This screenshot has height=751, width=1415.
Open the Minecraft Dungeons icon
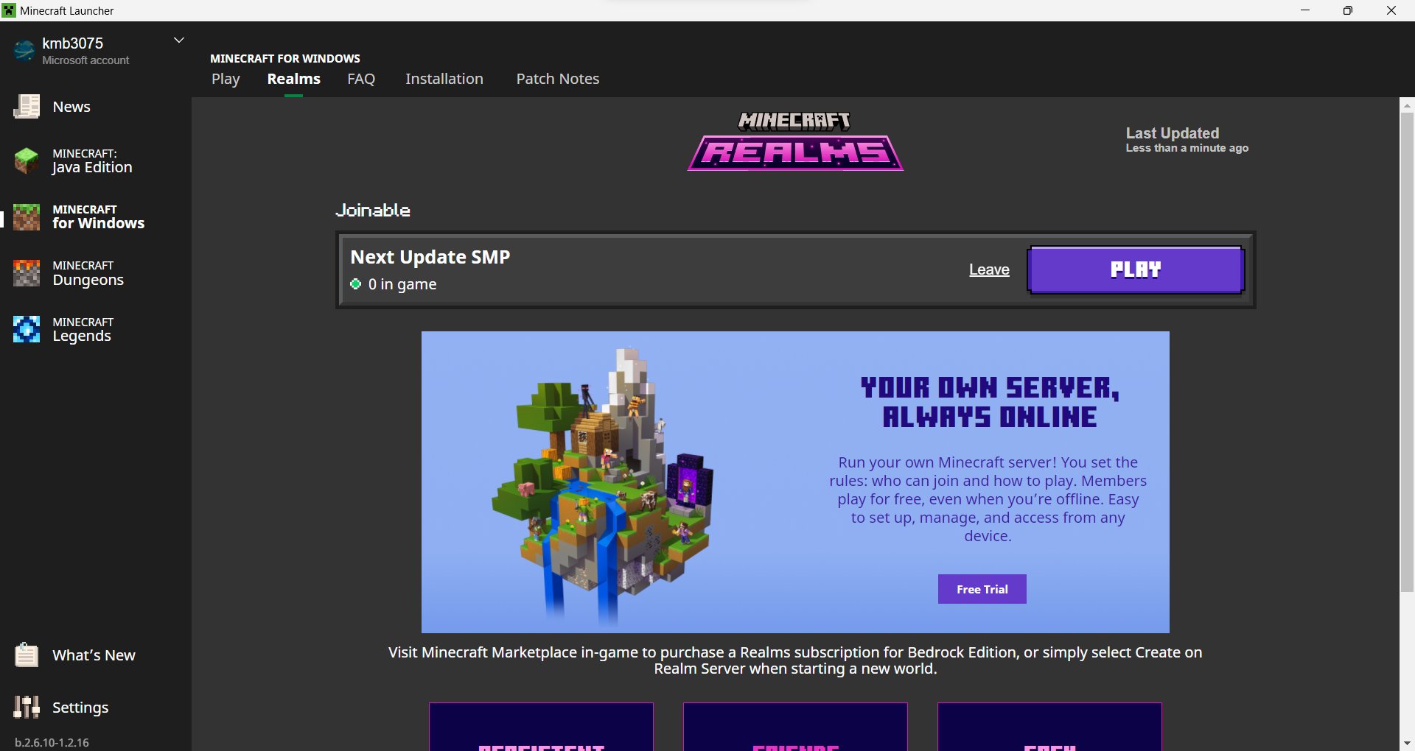[27, 273]
